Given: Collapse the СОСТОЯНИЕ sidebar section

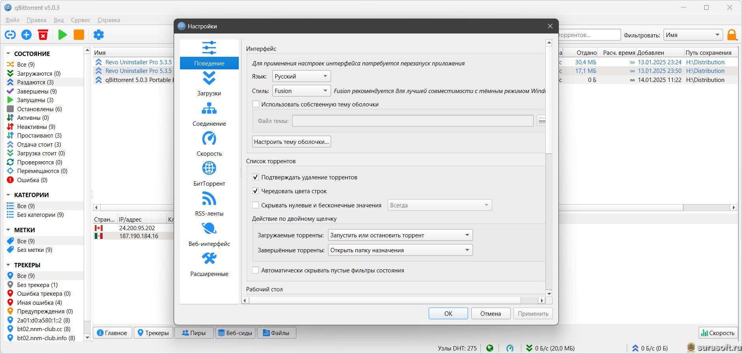Looking at the screenshot, I should [x=8, y=54].
